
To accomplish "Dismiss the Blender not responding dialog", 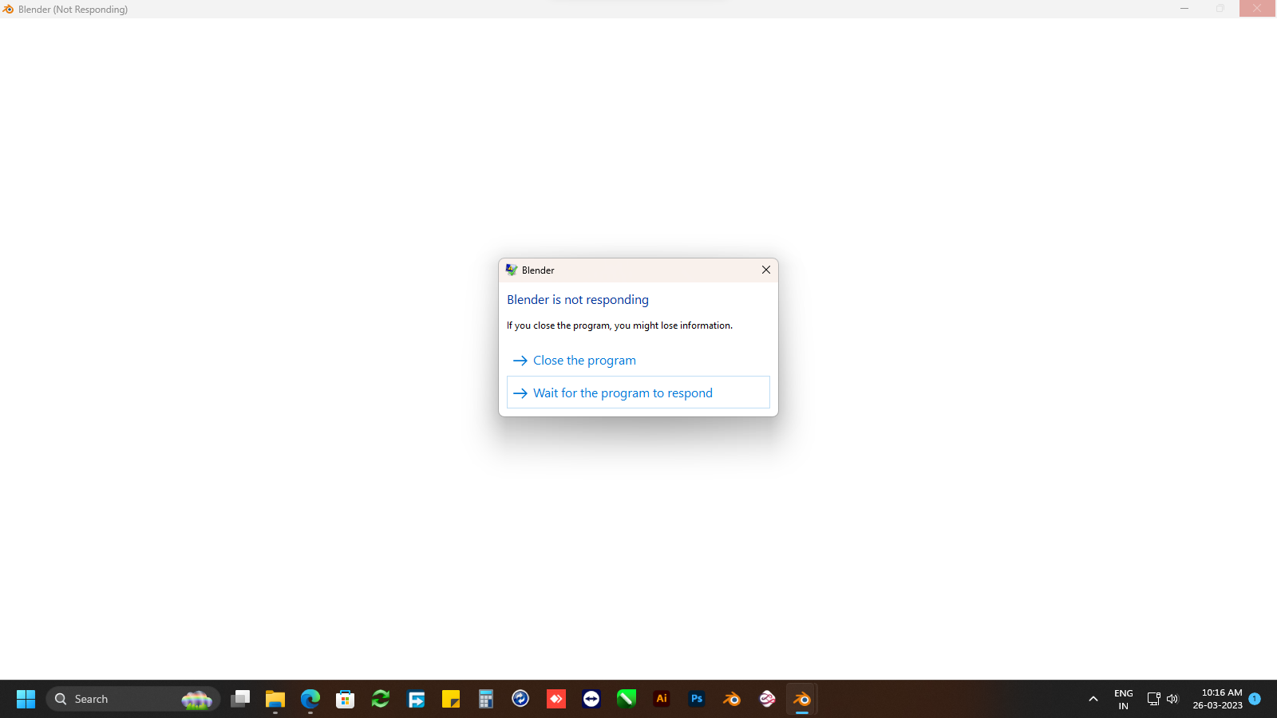I will (x=765, y=270).
